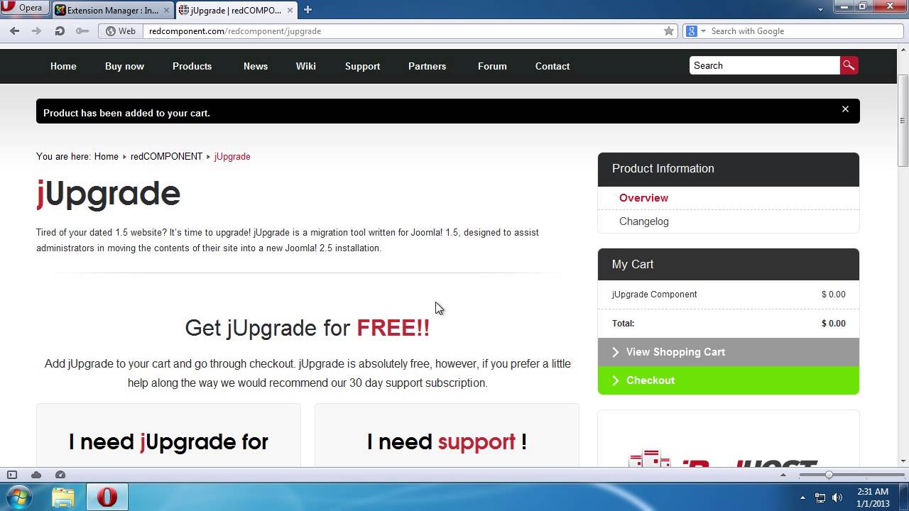Click the Total amount $ 0.00
909x511 pixels.
[834, 324]
